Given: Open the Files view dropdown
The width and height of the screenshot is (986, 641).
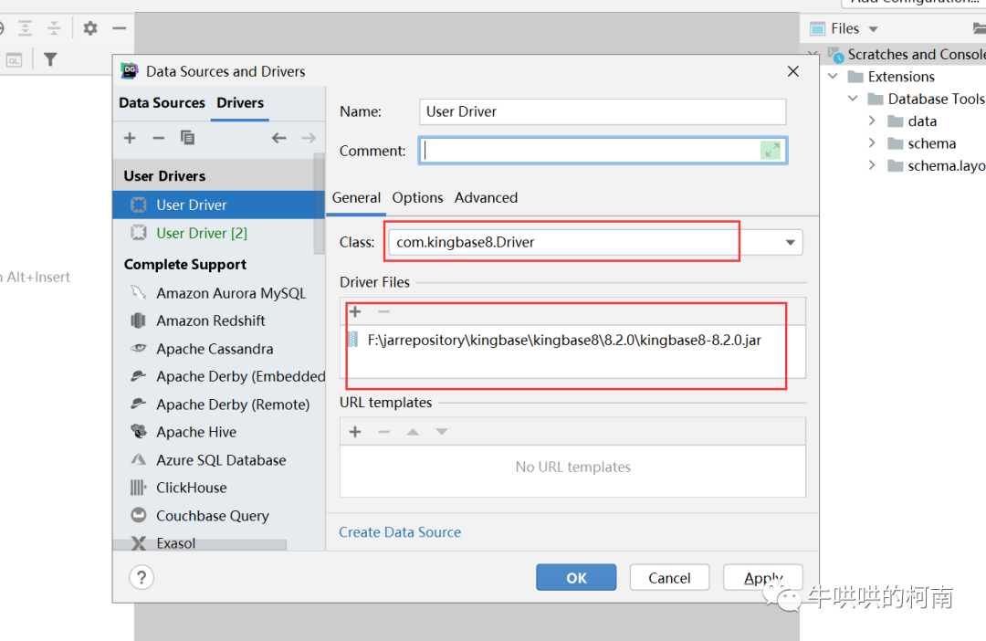Looking at the screenshot, I should pos(873,29).
